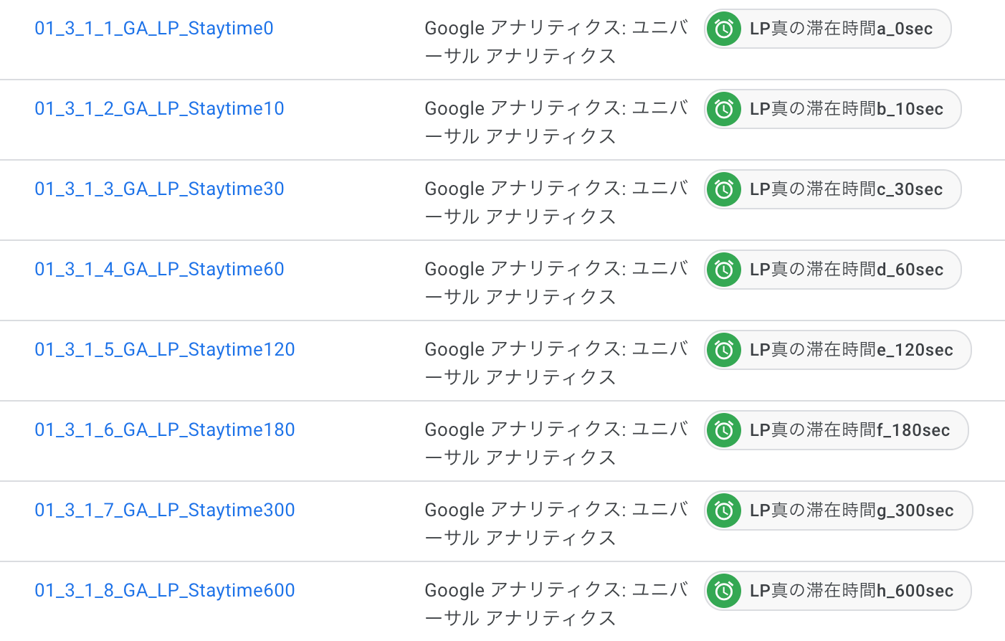The image size is (1005, 641).
Task: Click tag type text in Staytime60 row
Action: coord(556,283)
